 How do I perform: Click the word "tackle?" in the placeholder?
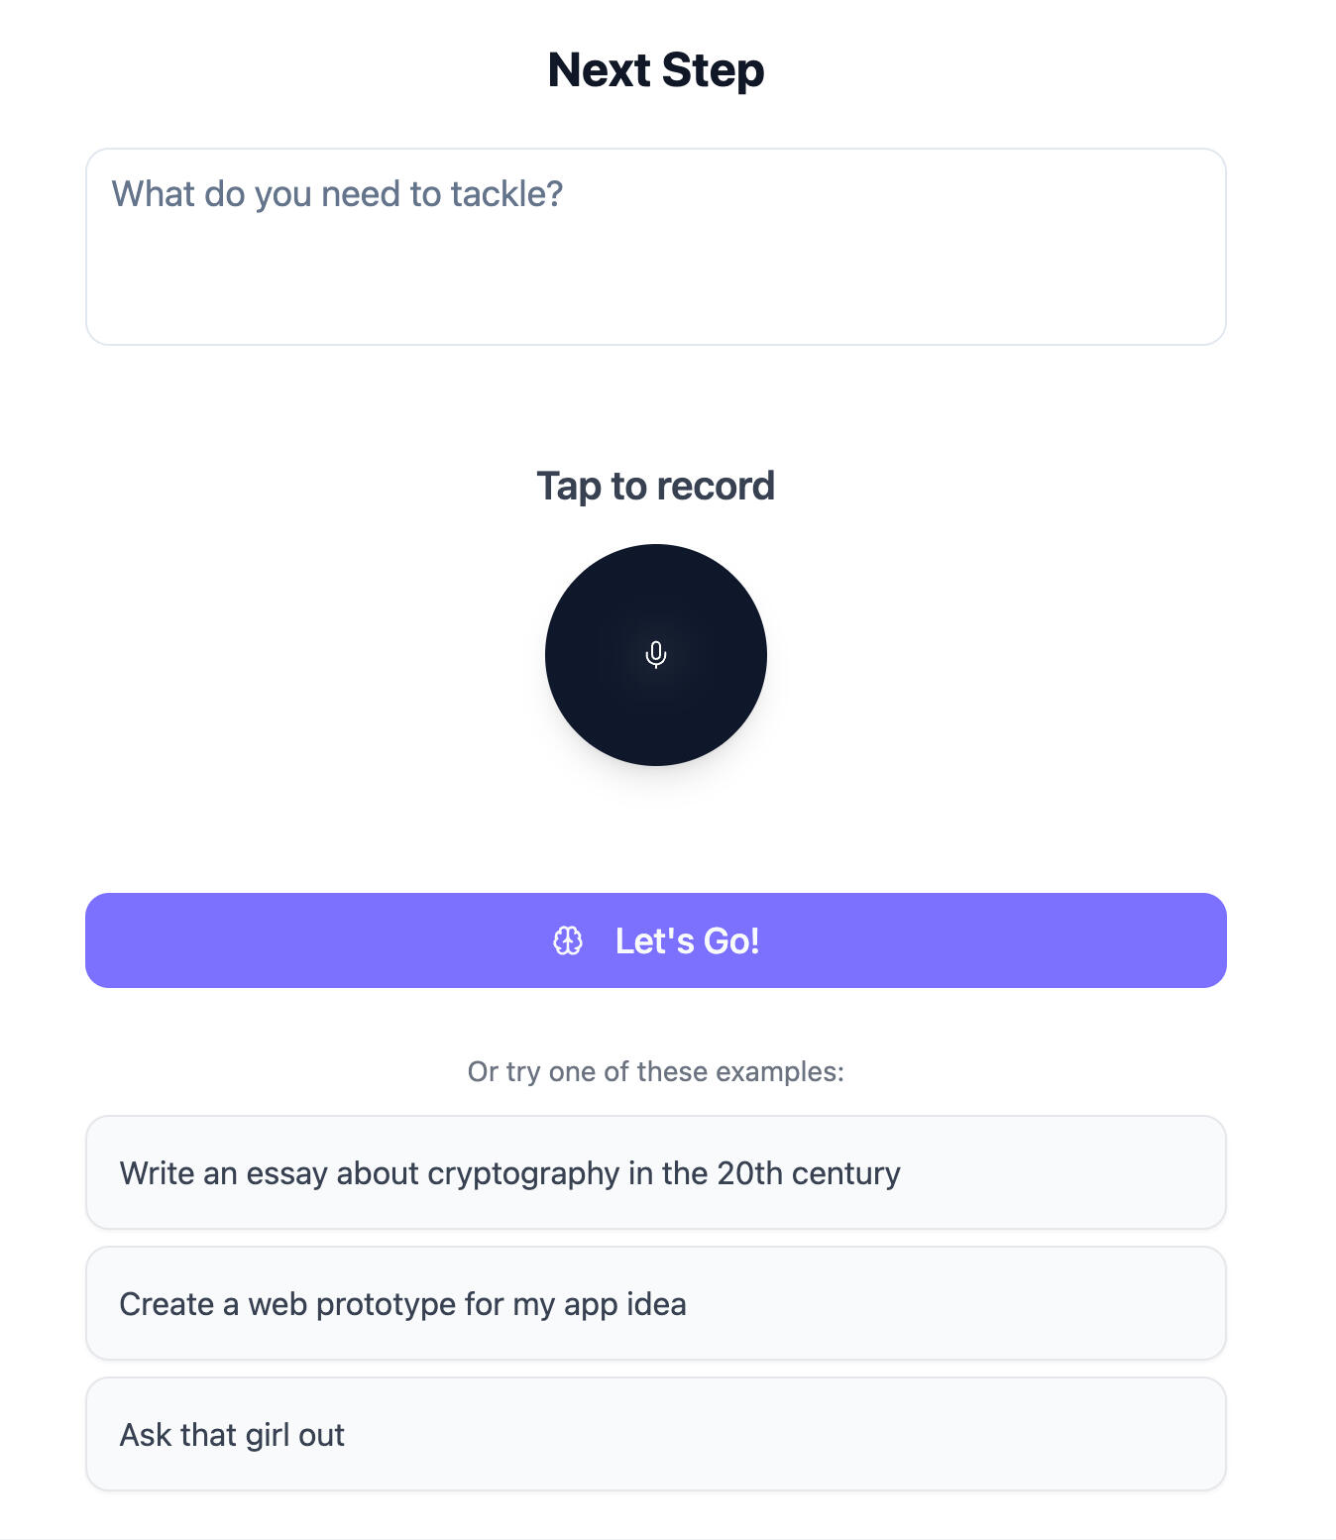pos(506,194)
